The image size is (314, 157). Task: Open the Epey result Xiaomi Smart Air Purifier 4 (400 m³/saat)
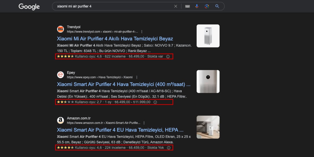point(124,84)
